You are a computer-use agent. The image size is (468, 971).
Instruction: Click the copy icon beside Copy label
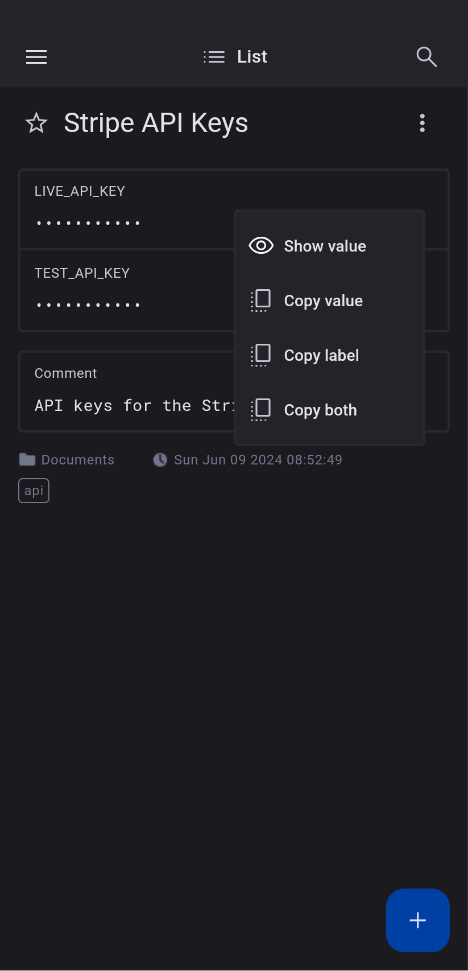coord(261,355)
